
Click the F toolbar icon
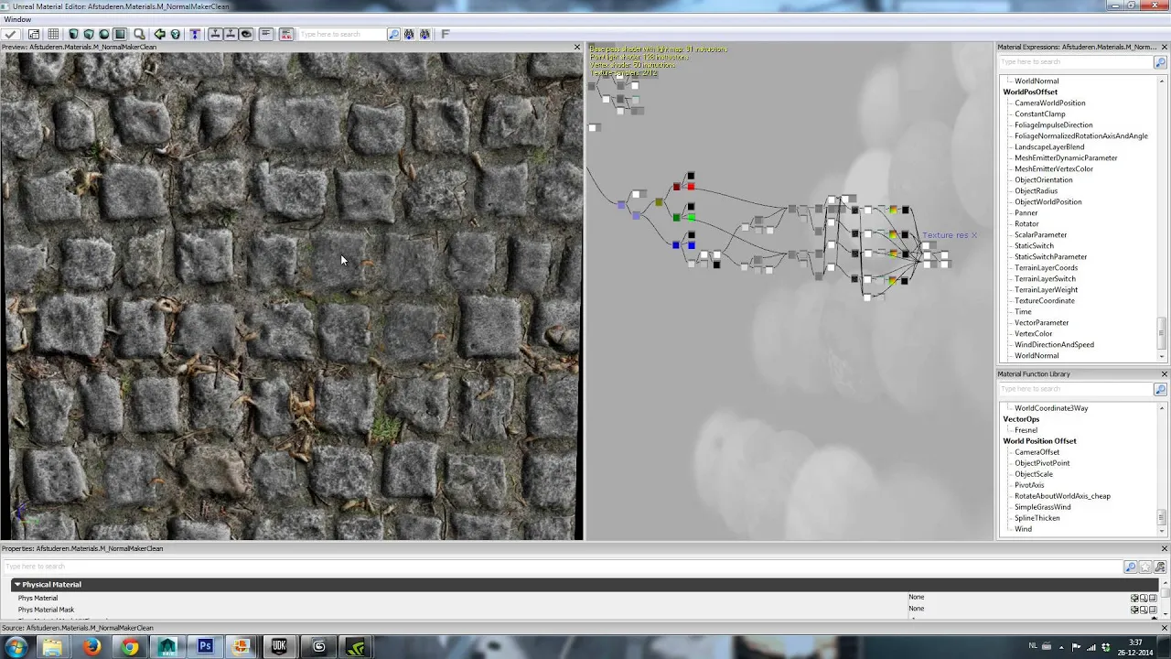click(x=445, y=34)
